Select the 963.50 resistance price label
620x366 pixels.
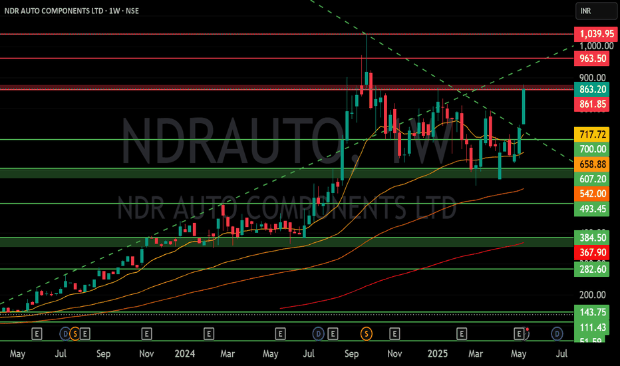592,59
